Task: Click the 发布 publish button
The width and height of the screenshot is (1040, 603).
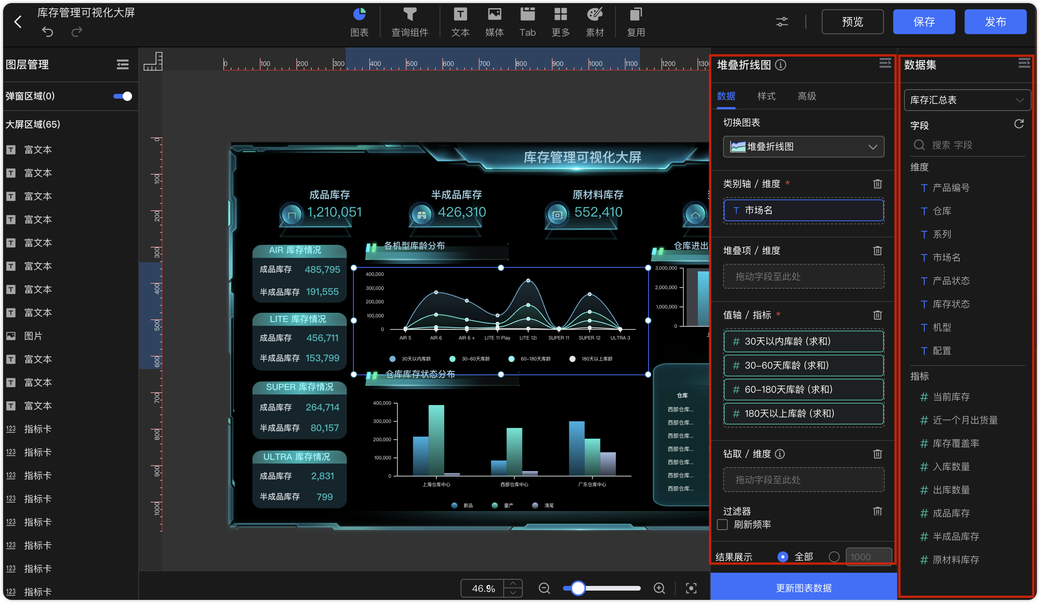Action: coord(995,21)
